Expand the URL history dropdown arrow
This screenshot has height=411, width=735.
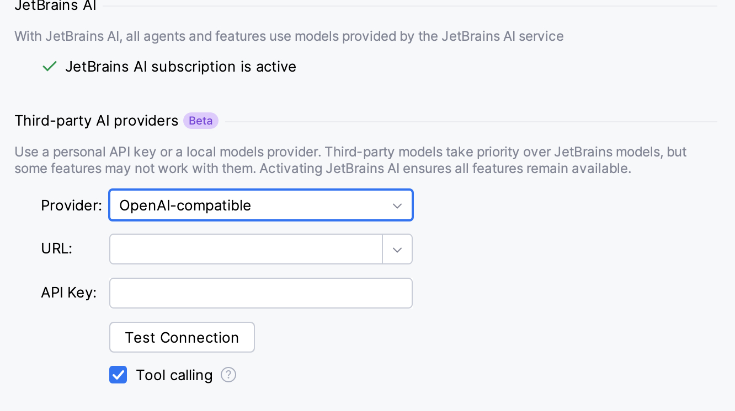click(x=397, y=250)
